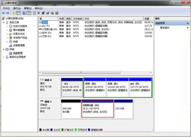Collapse the 系统工具 tree node arrow
Screen dimensions: 191x137
(4, 22)
